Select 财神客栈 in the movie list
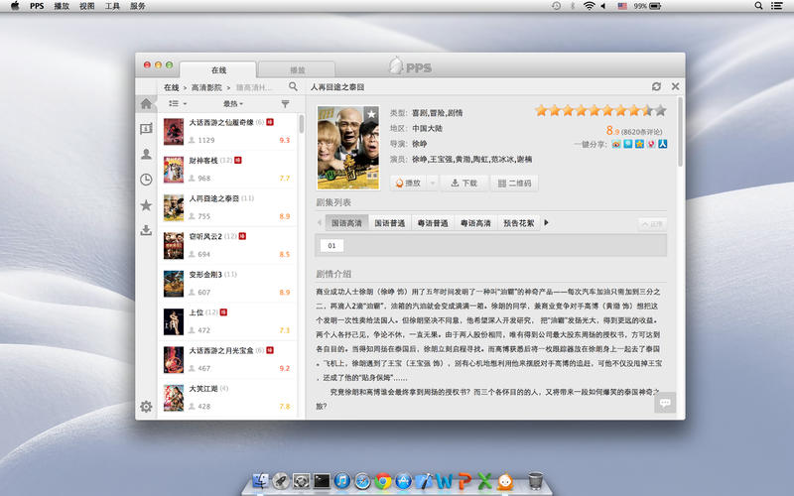This screenshot has height=496, width=794. [x=227, y=170]
